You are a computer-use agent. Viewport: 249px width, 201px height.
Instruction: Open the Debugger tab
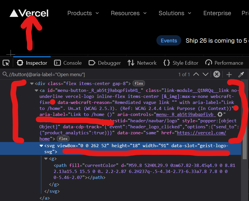coord(105,63)
